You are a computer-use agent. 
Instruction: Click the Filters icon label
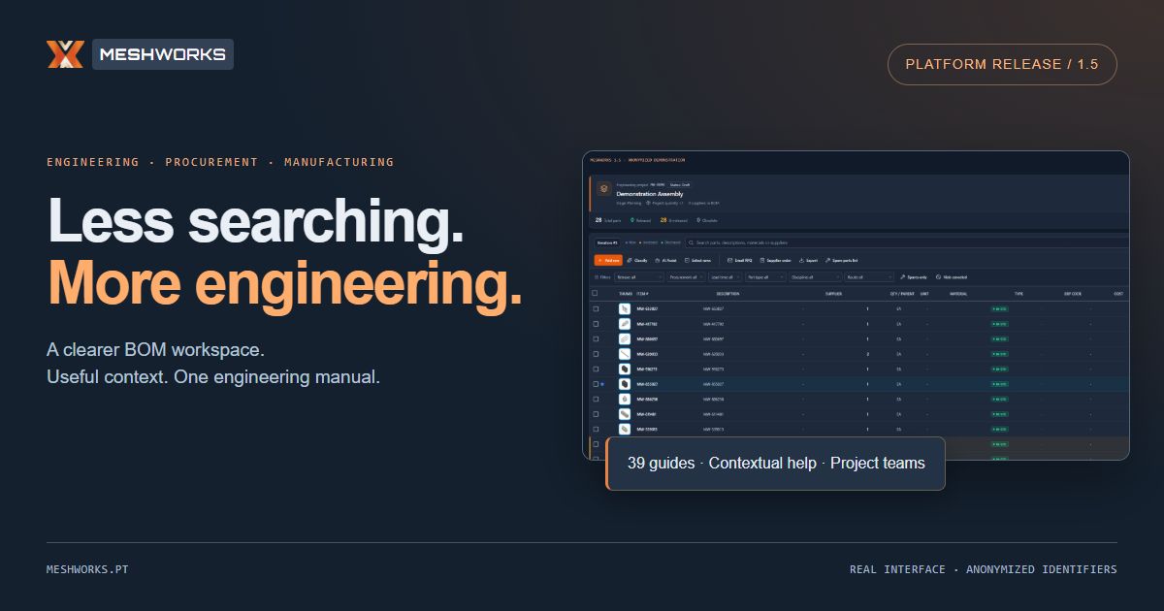602,277
